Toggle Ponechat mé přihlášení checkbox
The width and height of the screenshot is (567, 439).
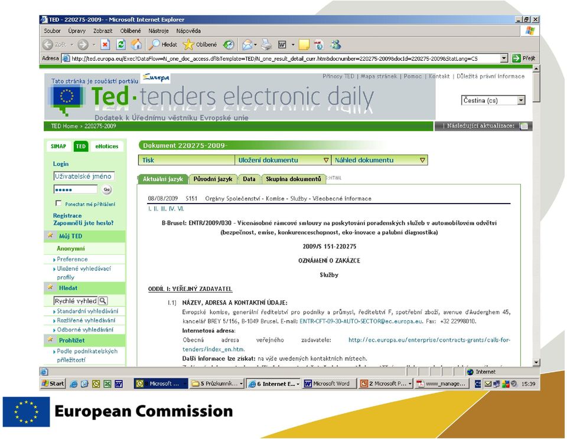click(x=58, y=203)
